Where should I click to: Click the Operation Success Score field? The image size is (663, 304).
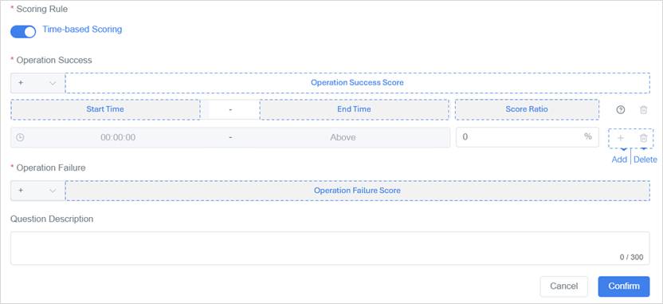point(357,83)
